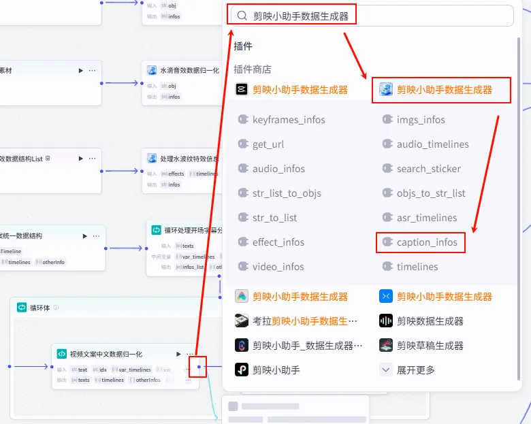Run the 统一数据结构 node
The image size is (531, 424).
85,236
